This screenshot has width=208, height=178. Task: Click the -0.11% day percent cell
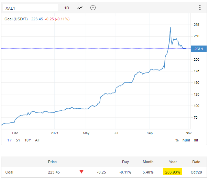click(x=125, y=172)
